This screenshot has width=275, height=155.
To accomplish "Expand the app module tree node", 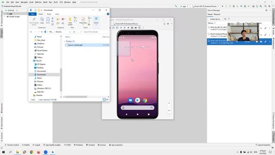I will tap(5, 14).
